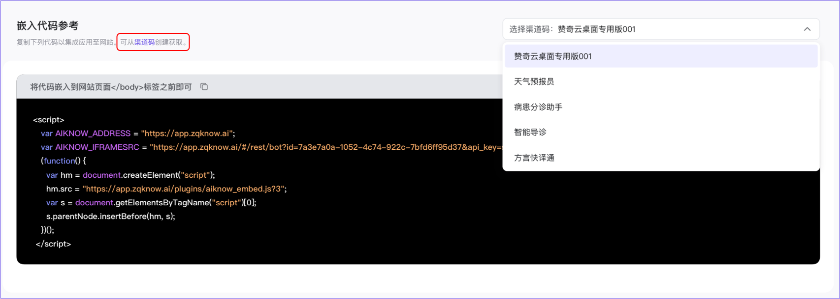Open the 渠道码 hyperlink

tap(144, 42)
